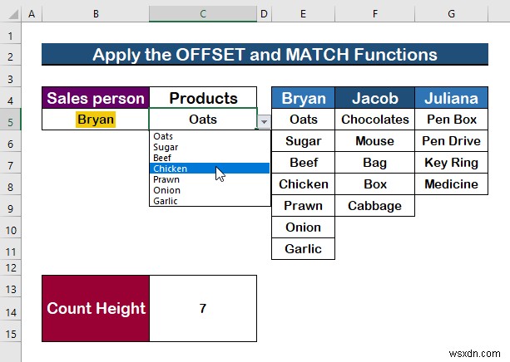Select the Garlic cell under Bryan
Screen dimensions: 510x362
coord(303,249)
